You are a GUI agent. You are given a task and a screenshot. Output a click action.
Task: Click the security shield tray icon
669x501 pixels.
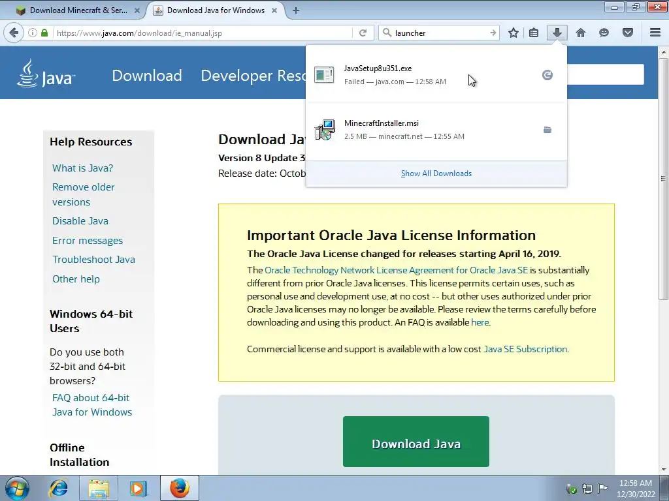coord(572,488)
